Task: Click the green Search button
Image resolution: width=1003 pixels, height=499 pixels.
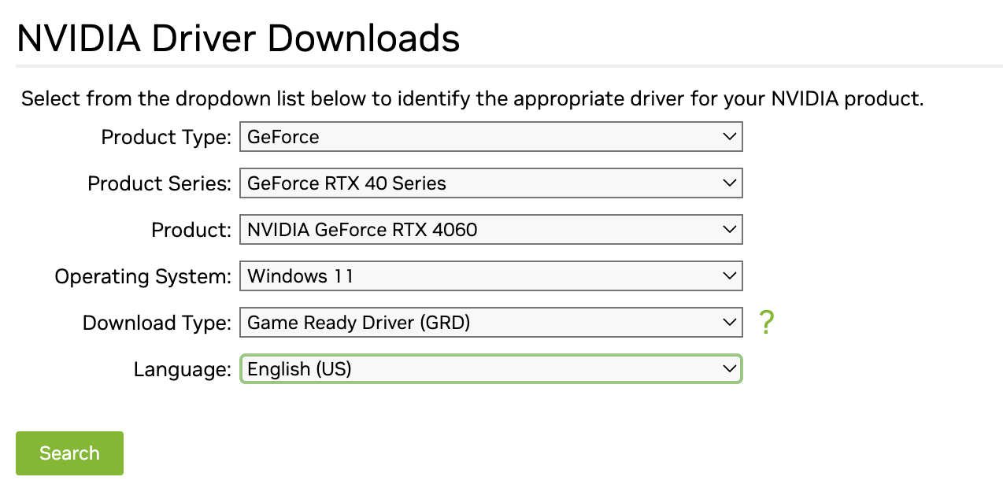Action: click(69, 453)
